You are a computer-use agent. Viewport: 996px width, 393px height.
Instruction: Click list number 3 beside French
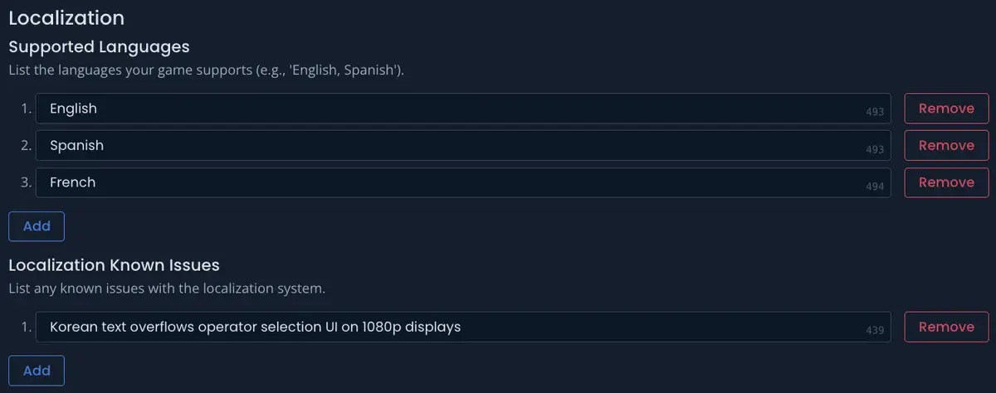point(26,182)
